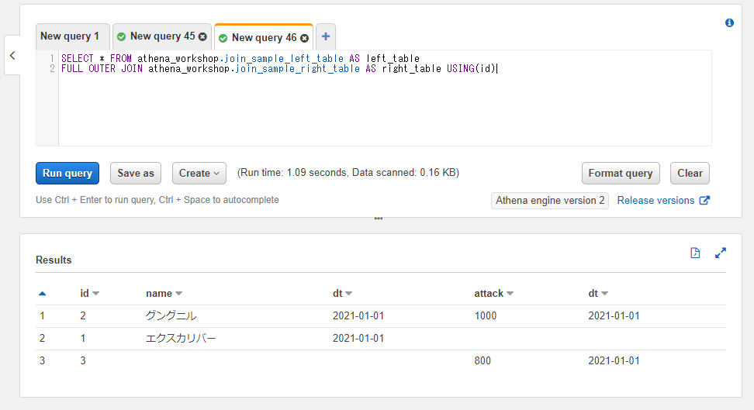754x410 pixels.
Task: Close the New query 45 tab
Action: coord(202,36)
